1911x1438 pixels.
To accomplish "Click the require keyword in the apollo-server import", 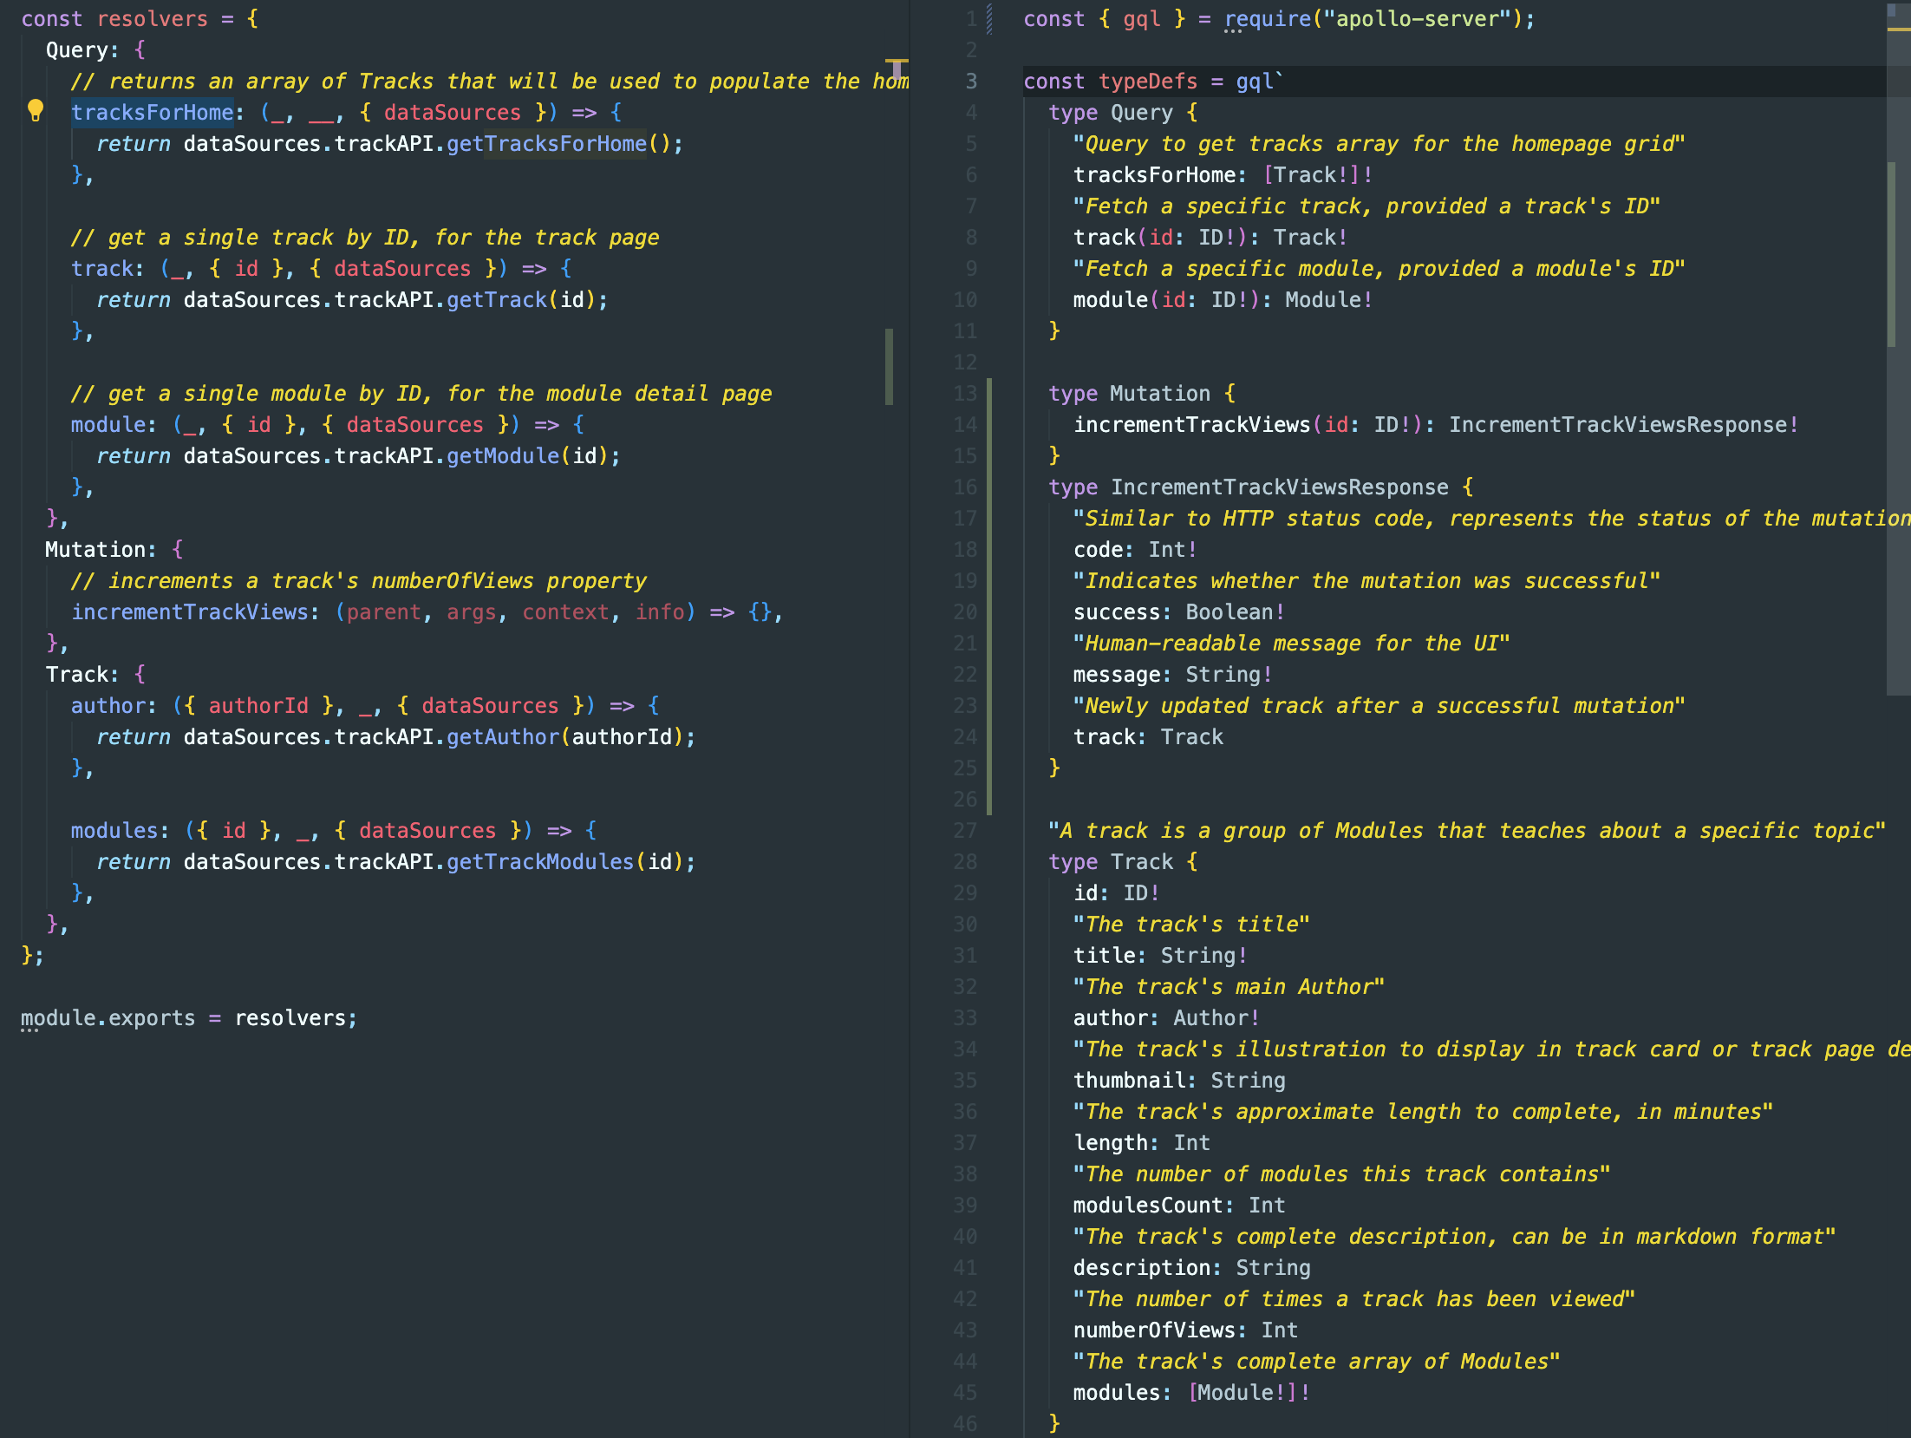I will pos(1267,19).
